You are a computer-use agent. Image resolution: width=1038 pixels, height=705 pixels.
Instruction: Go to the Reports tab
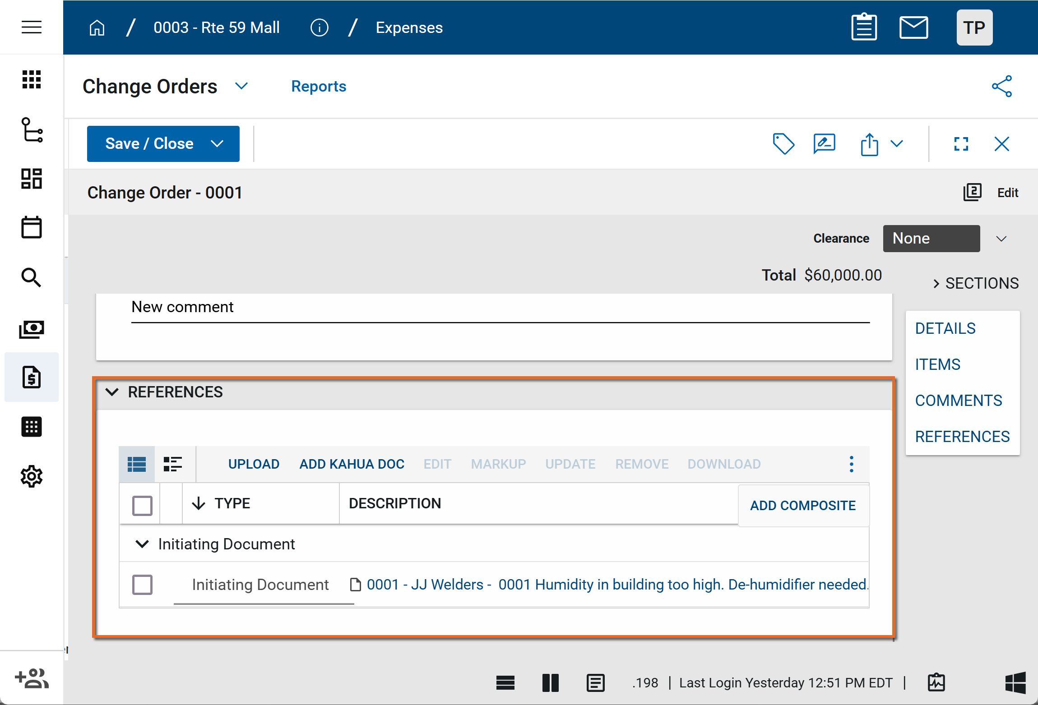pyautogui.click(x=319, y=86)
